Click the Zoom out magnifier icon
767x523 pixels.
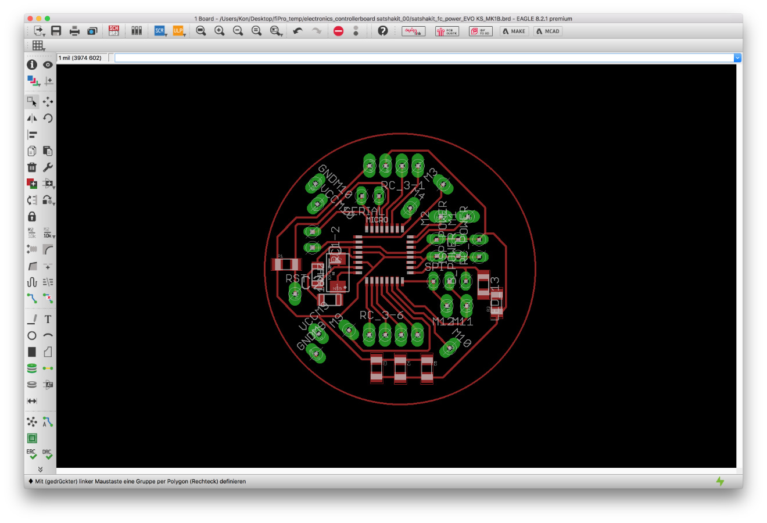238,31
